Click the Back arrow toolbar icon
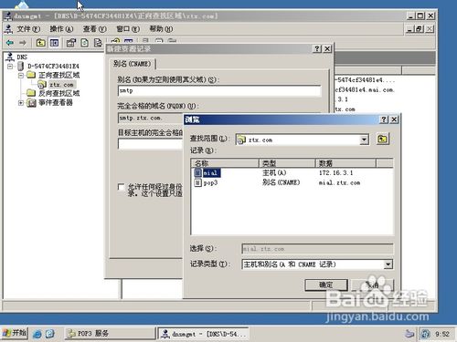 coord(10,43)
